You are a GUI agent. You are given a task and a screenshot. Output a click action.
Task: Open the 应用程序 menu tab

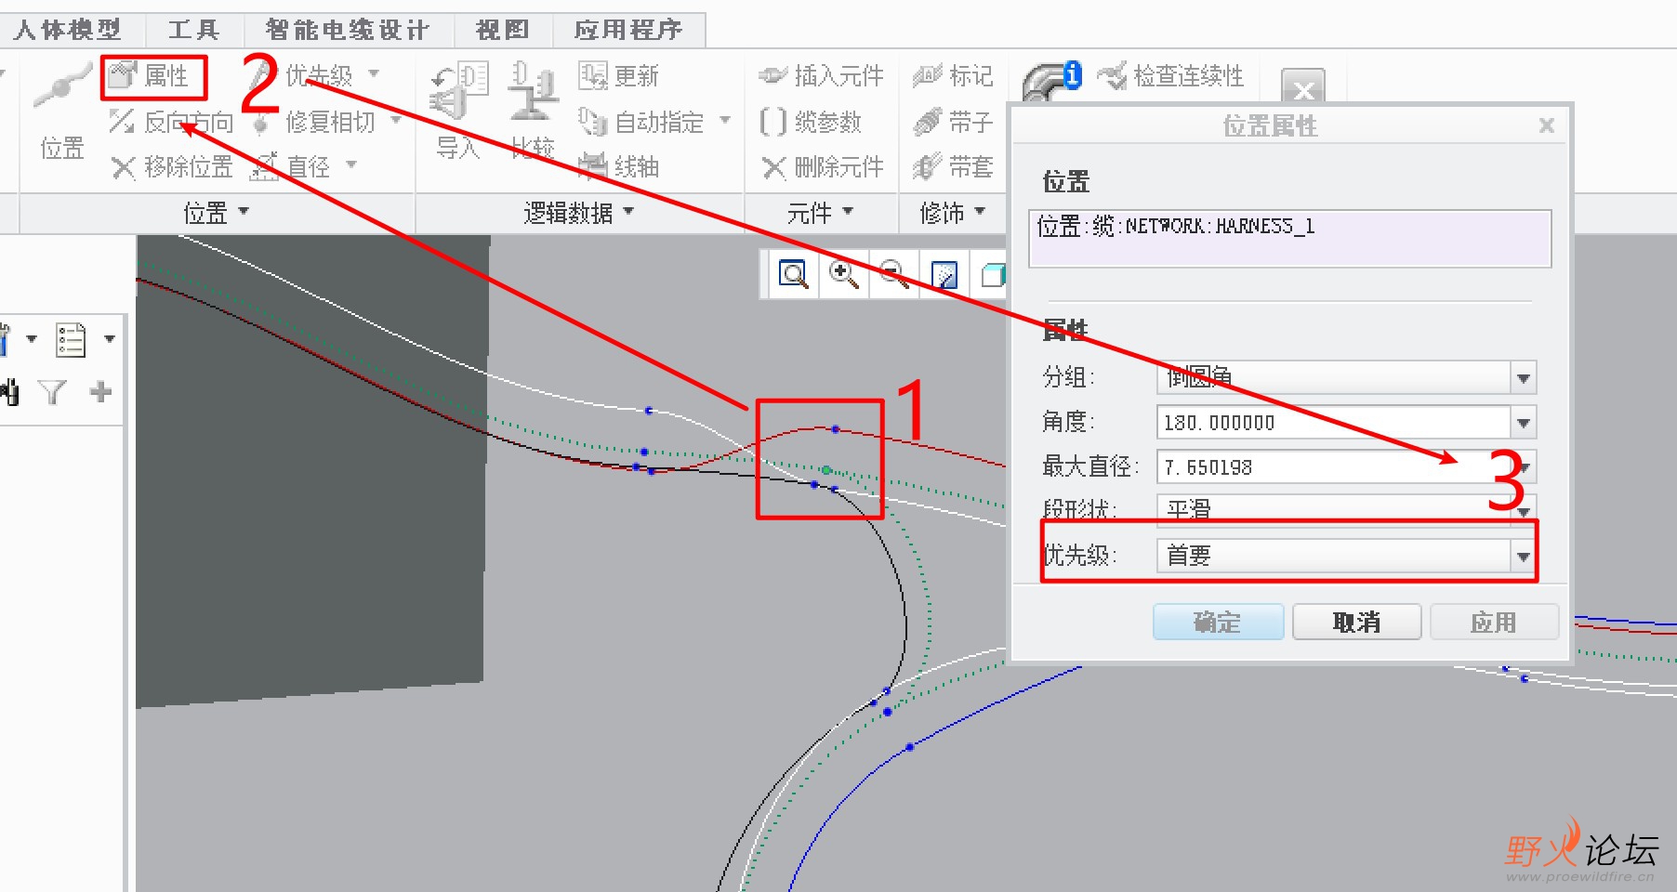coord(627,29)
